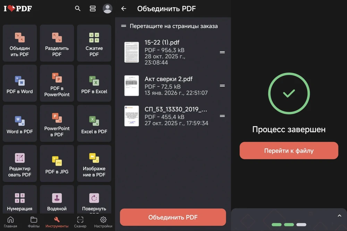Open the Настройки tab
This screenshot has height=231, width=347.
(x=103, y=222)
